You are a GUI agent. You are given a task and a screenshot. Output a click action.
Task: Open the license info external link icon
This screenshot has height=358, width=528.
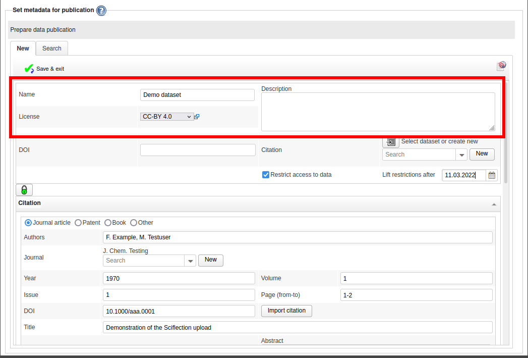[197, 117]
